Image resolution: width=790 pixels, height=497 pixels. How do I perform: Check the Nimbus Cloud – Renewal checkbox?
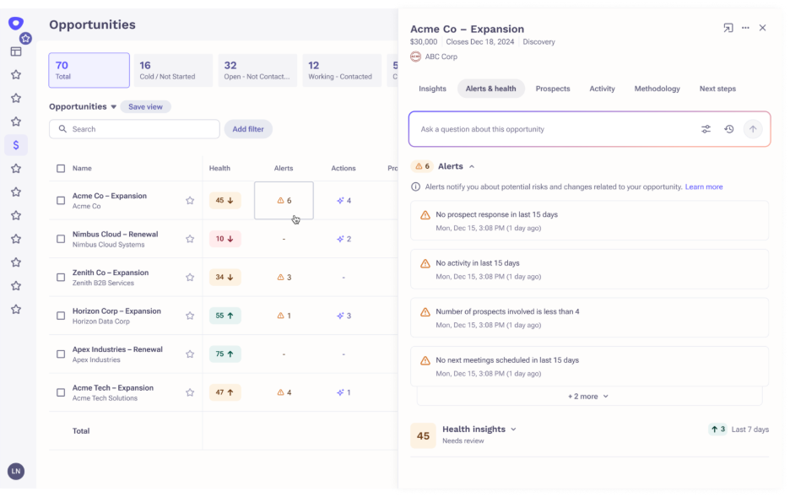pyautogui.click(x=61, y=239)
